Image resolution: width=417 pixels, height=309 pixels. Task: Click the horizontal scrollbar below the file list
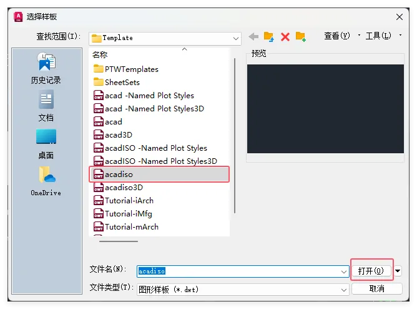[119, 241]
